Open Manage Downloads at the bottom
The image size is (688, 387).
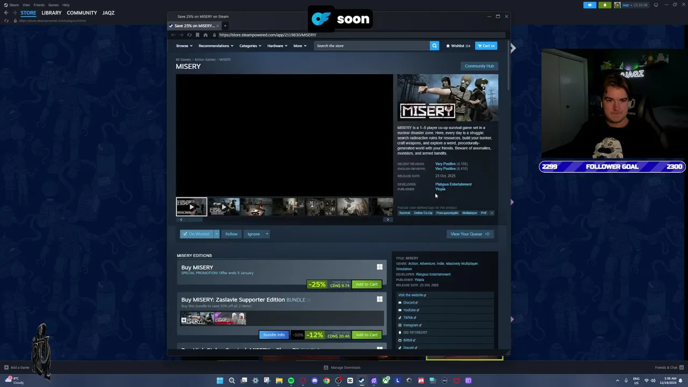click(x=342, y=368)
